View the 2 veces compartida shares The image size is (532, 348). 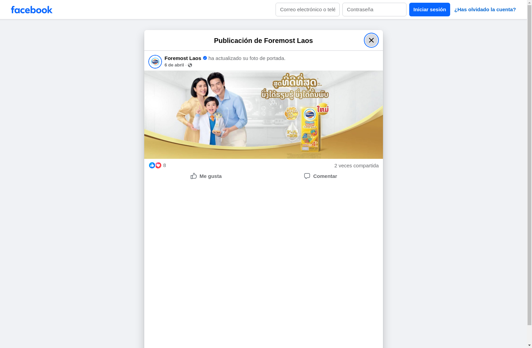[356, 166]
